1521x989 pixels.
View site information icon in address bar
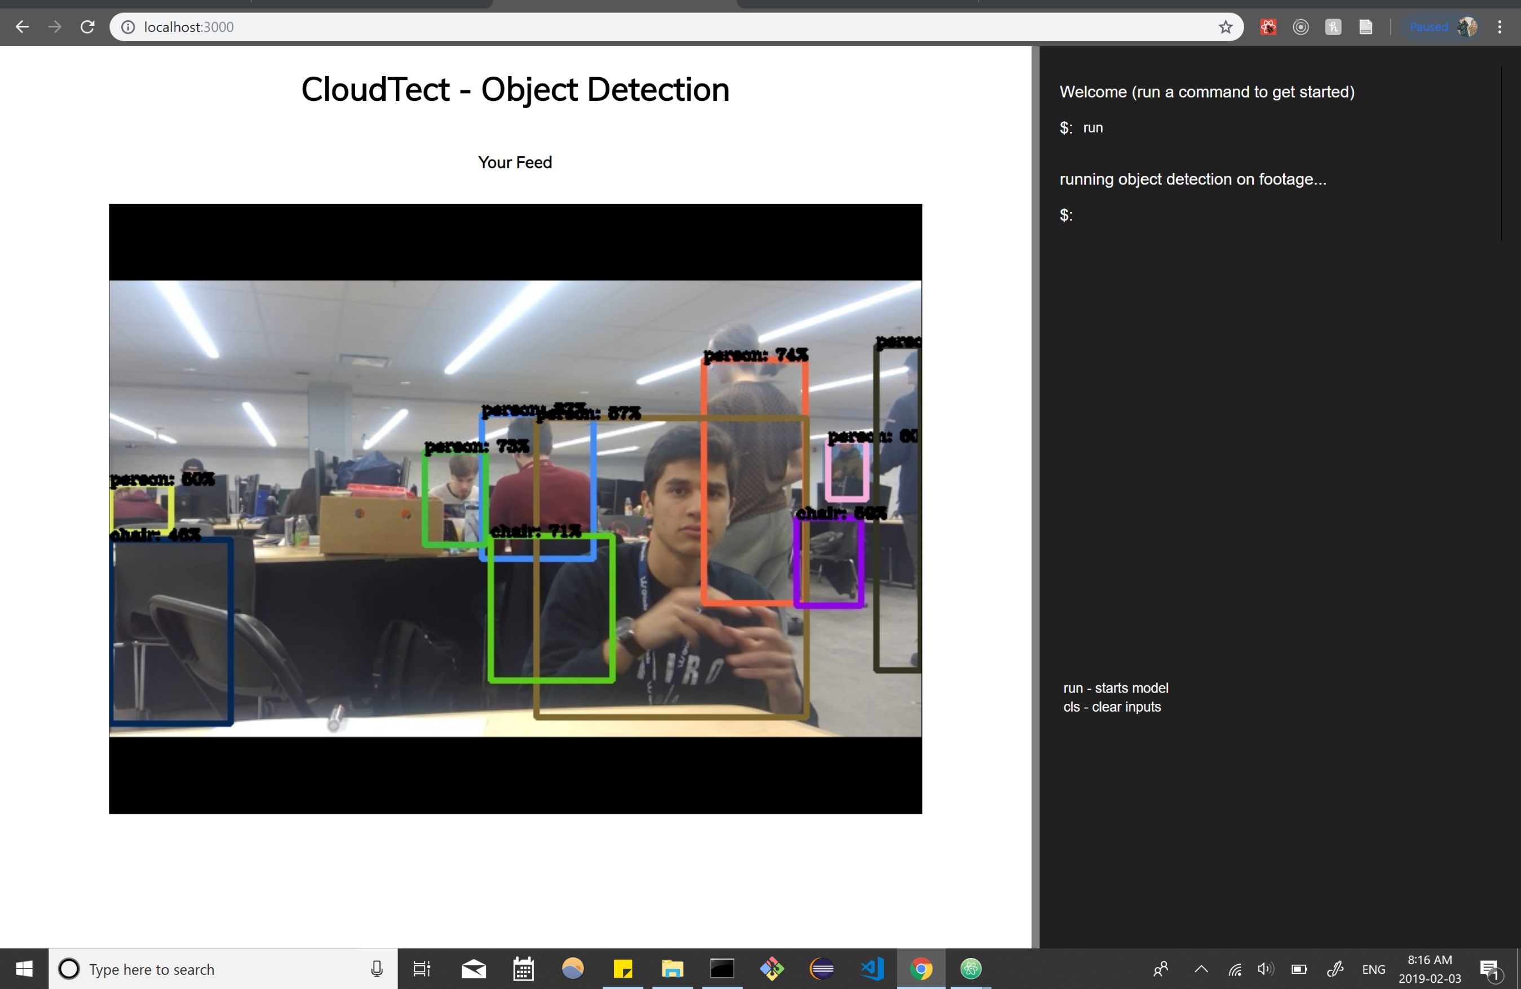(x=129, y=27)
